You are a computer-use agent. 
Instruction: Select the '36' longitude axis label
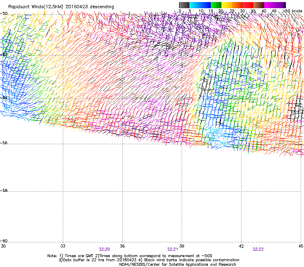[122, 246]
